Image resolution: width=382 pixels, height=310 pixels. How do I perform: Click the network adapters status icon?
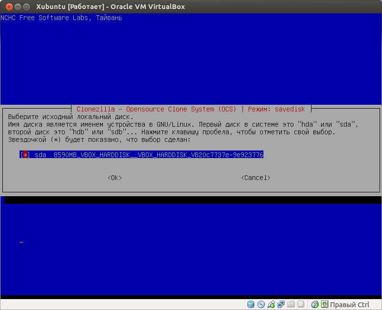click(x=281, y=304)
